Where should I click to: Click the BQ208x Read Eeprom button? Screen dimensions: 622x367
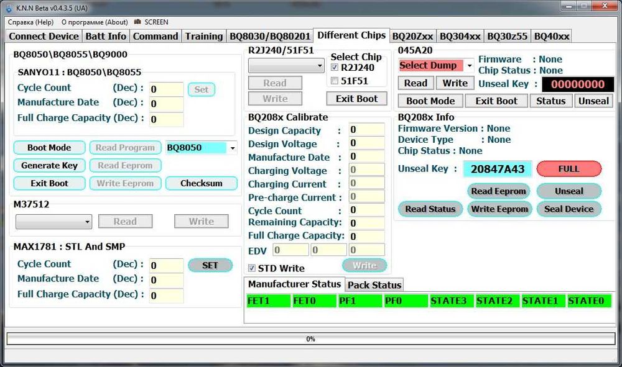(499, 191)
